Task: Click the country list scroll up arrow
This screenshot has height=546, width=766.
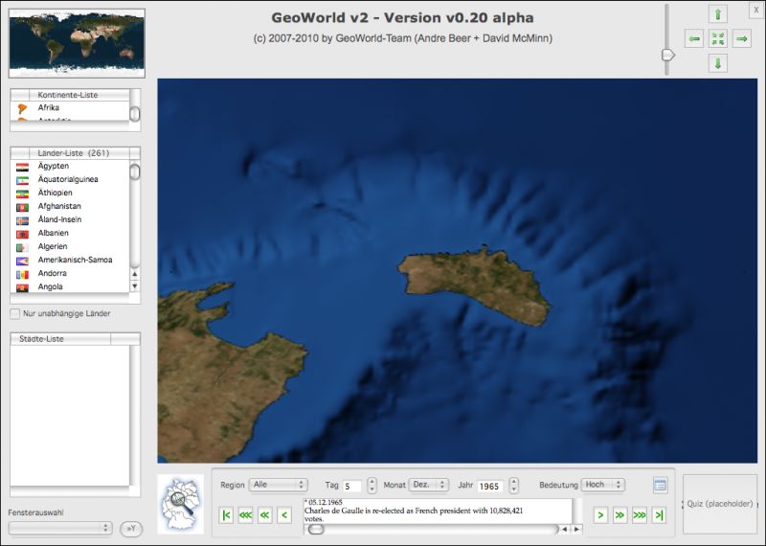Action: pyautogui.click(x=135, y=274)
